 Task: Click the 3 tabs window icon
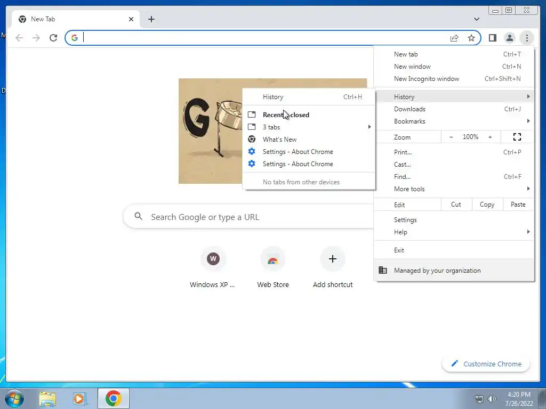[252, 127]
